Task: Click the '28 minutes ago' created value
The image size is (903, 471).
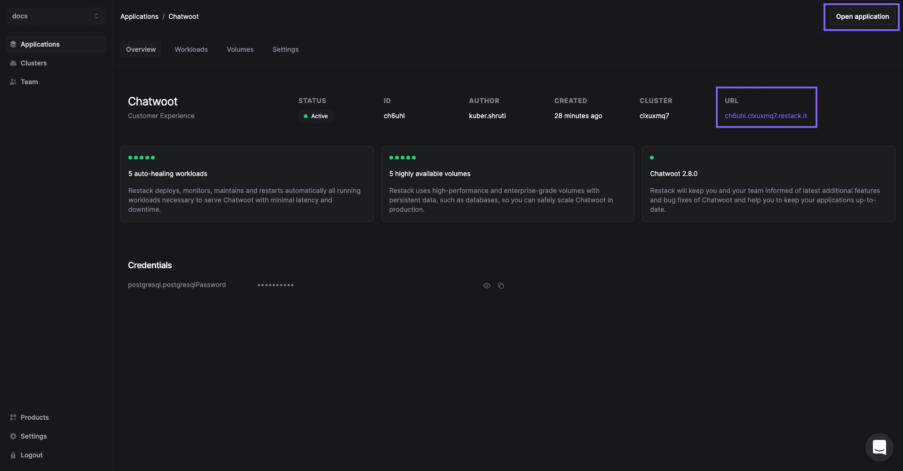Action: (x=578, y=116)
